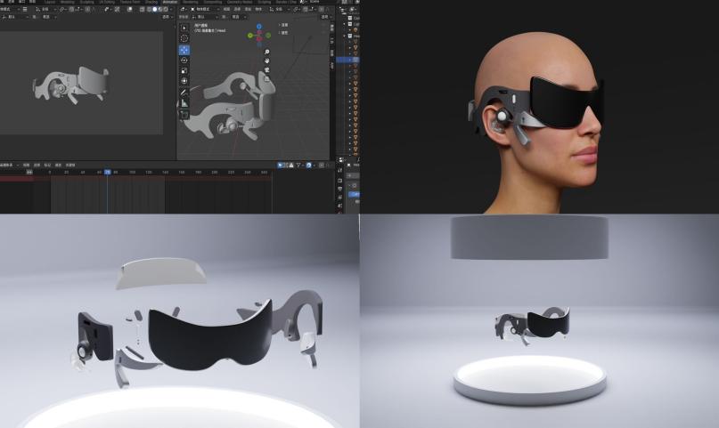Image resolution: width=719 pixels, height=428 pixels.
Task: Select the Rotate tool
Action: (x=184, y=60)
